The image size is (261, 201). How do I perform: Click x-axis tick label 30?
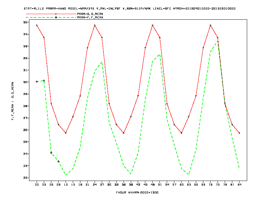(x=109, y=185)
